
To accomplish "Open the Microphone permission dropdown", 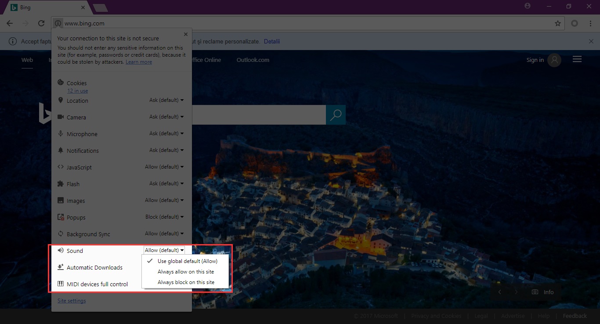I will point(166,133).
